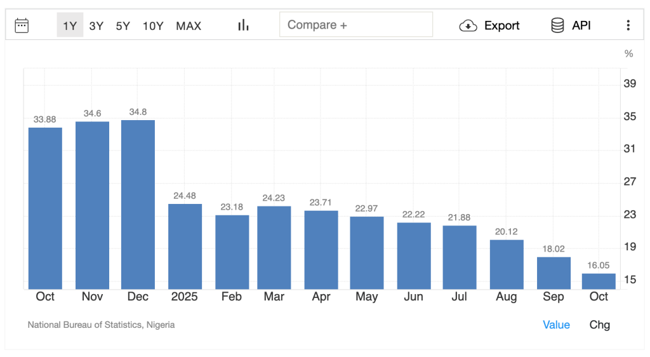Viewport: 650px width, 357px height.
Task: Click the National Bureau of Statistics source
Action: pos(101,325)
